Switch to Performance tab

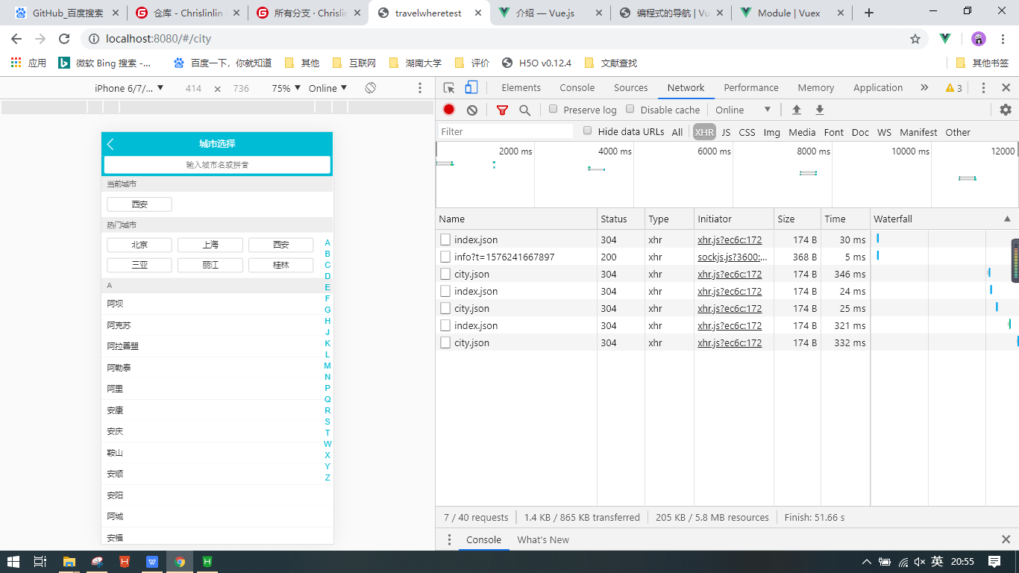pyautogui.click(x=751, y=87)
